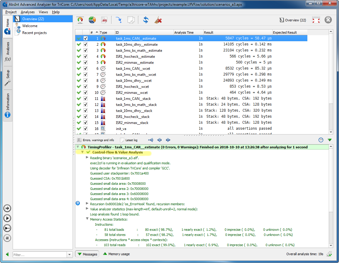The image size is (339, 263).
Task: Click the messages pane scroll down arrow
Action: [331, 245]
